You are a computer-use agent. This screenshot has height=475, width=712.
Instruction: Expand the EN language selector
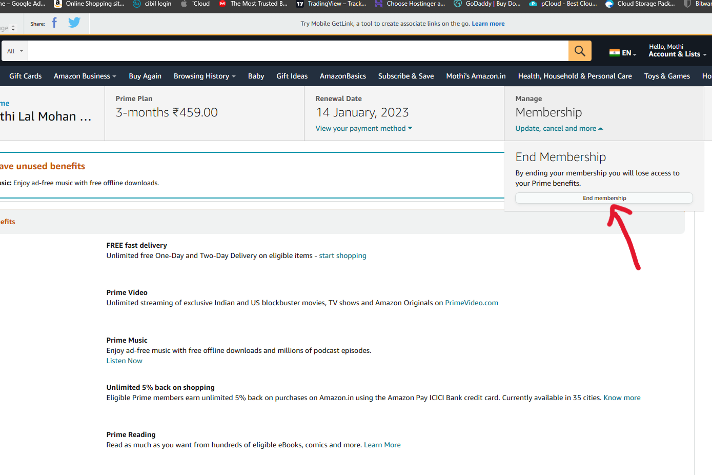[629, 53]
